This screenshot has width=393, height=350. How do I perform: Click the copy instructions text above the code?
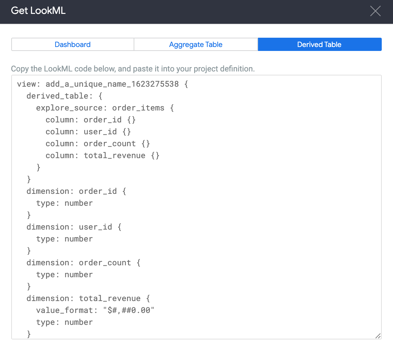point(133,68)
